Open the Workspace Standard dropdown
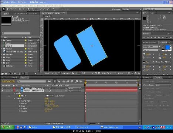The image size is (173, 133). coord(132,9)
